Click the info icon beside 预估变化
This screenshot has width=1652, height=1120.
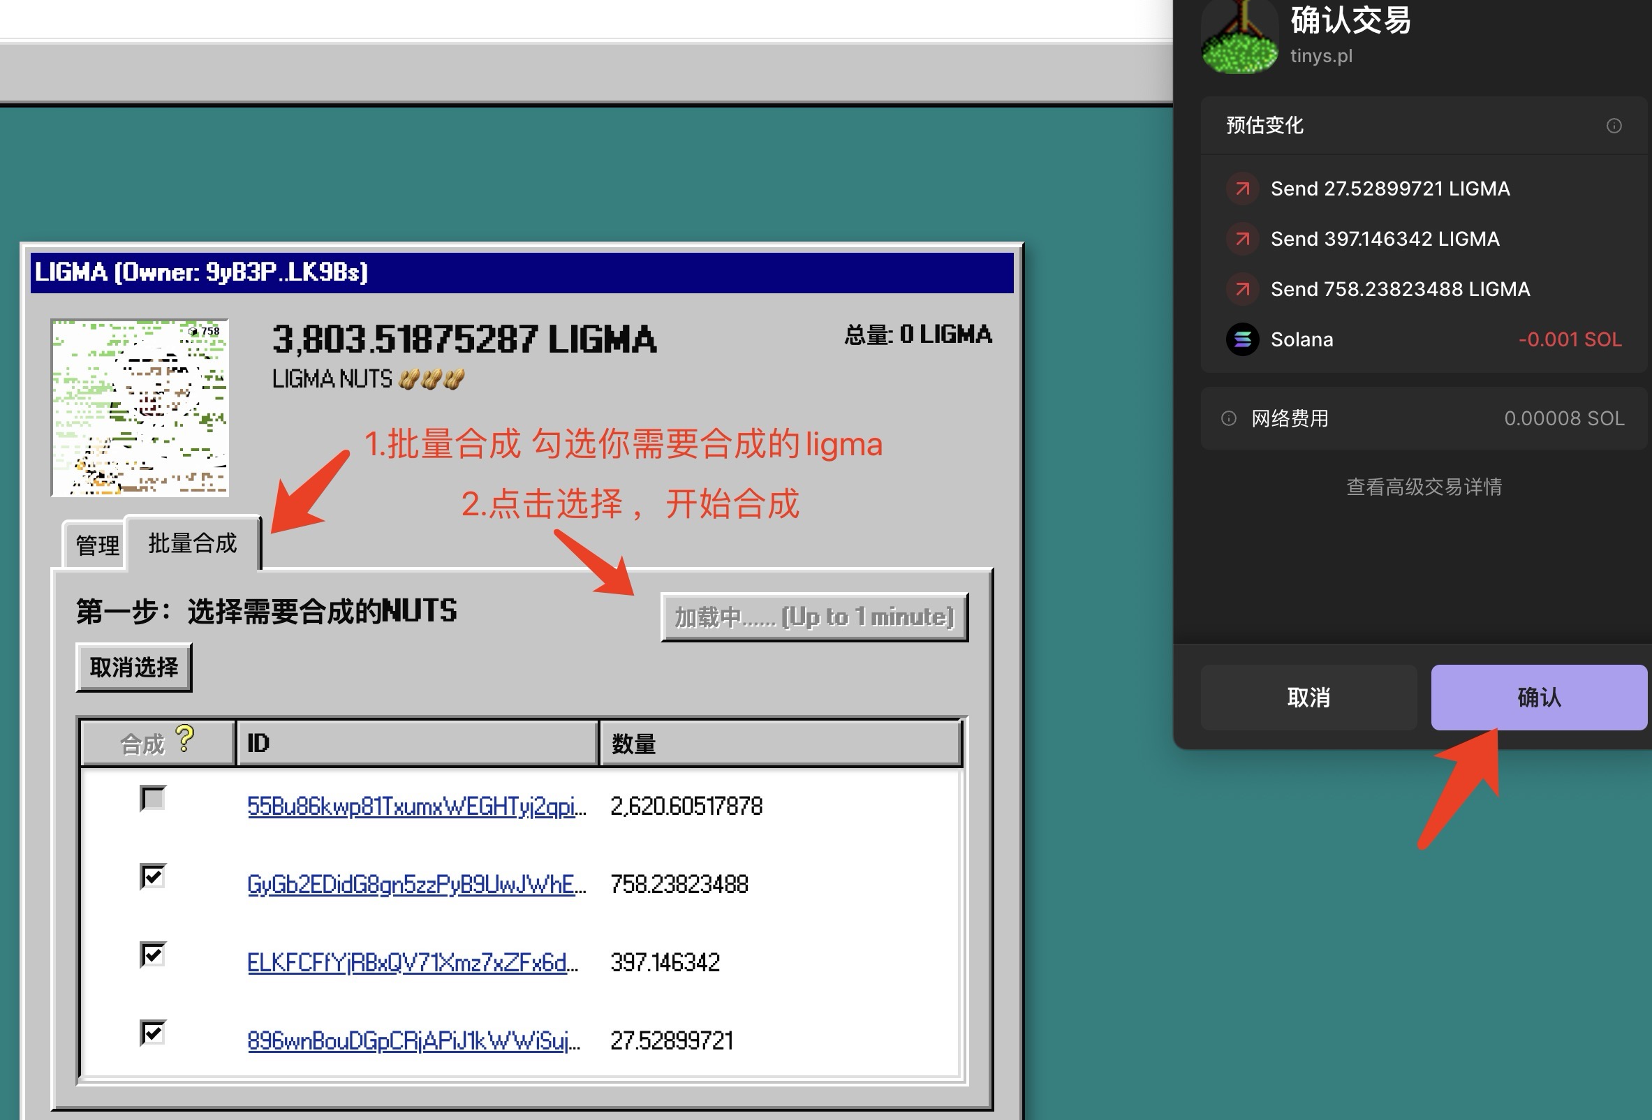point(1614,126)
